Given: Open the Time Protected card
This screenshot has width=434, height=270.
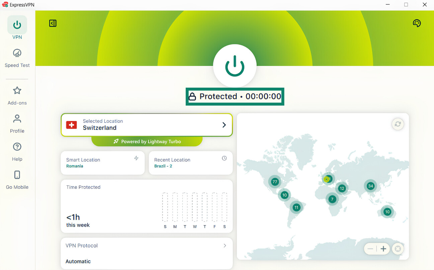Looking at the screenshot, I should point(147,206).
